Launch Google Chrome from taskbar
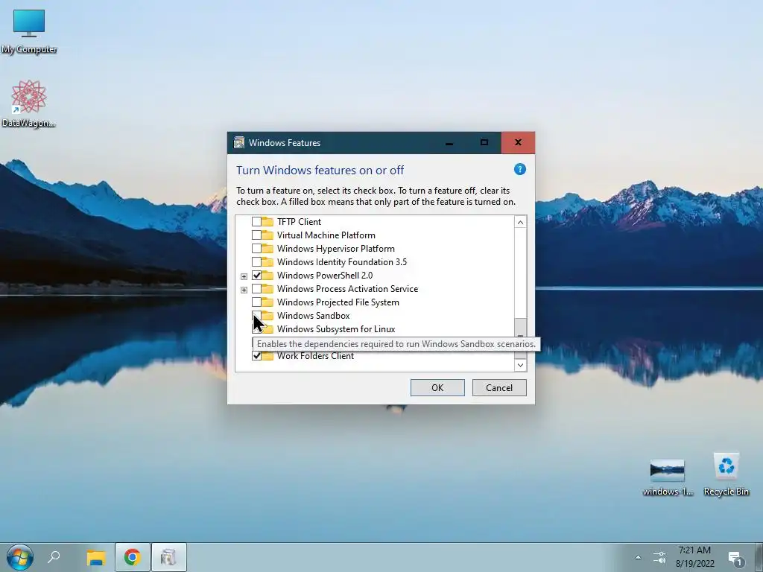Image resolution: width=763 pixels, height=572 pixels. pyautogui.click(x=133, y=557)
